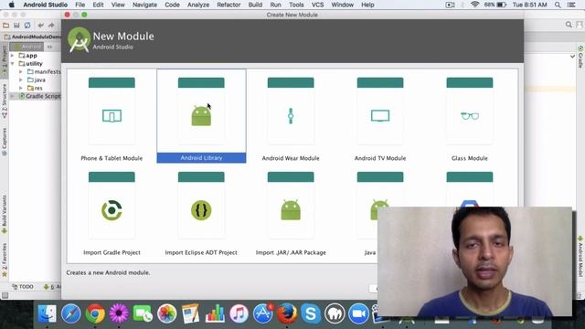Open the Zoom app from the Dock
Screen dimensions: 585x329
358,313
